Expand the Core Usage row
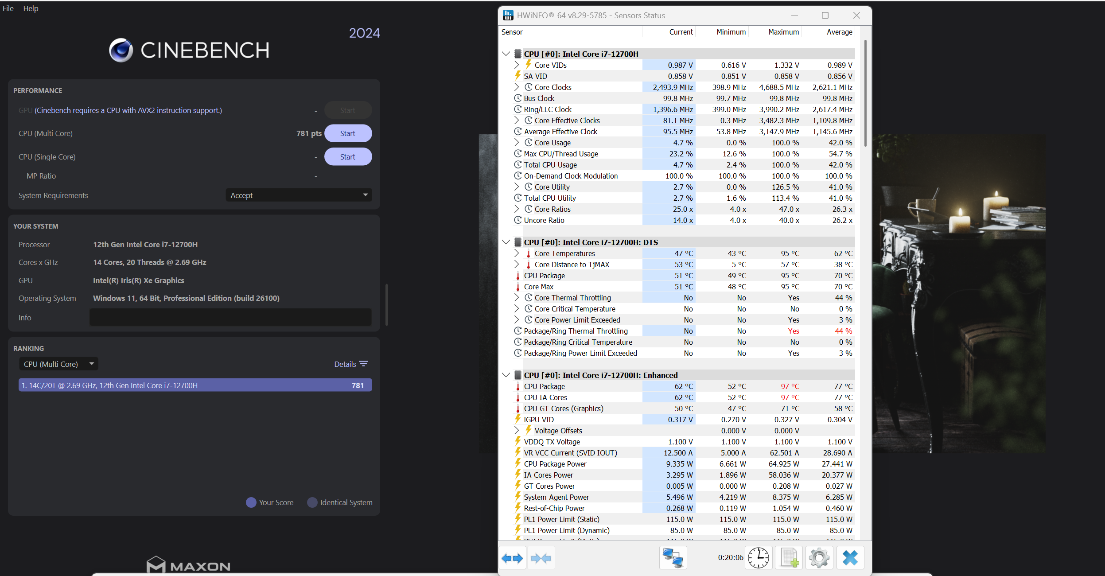This screenshot has width=1105, height=576. (517, 142)
